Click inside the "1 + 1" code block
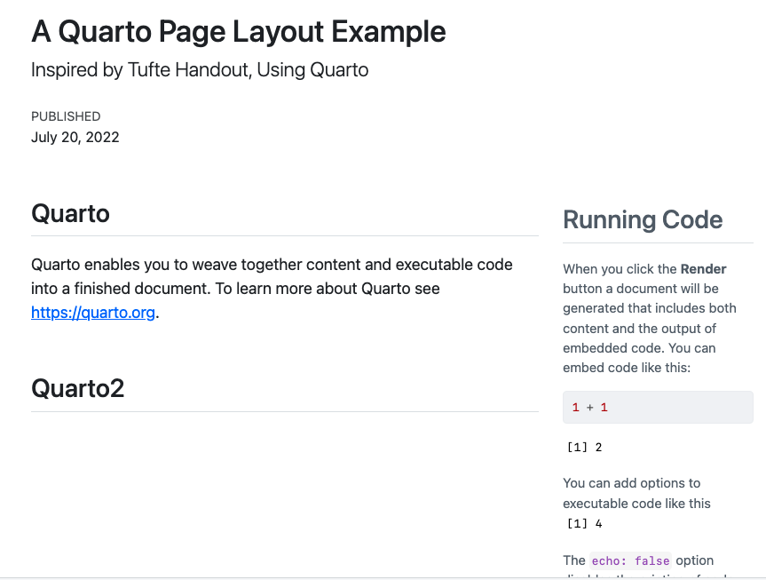 pyautogui.click(x=657, y=408)
